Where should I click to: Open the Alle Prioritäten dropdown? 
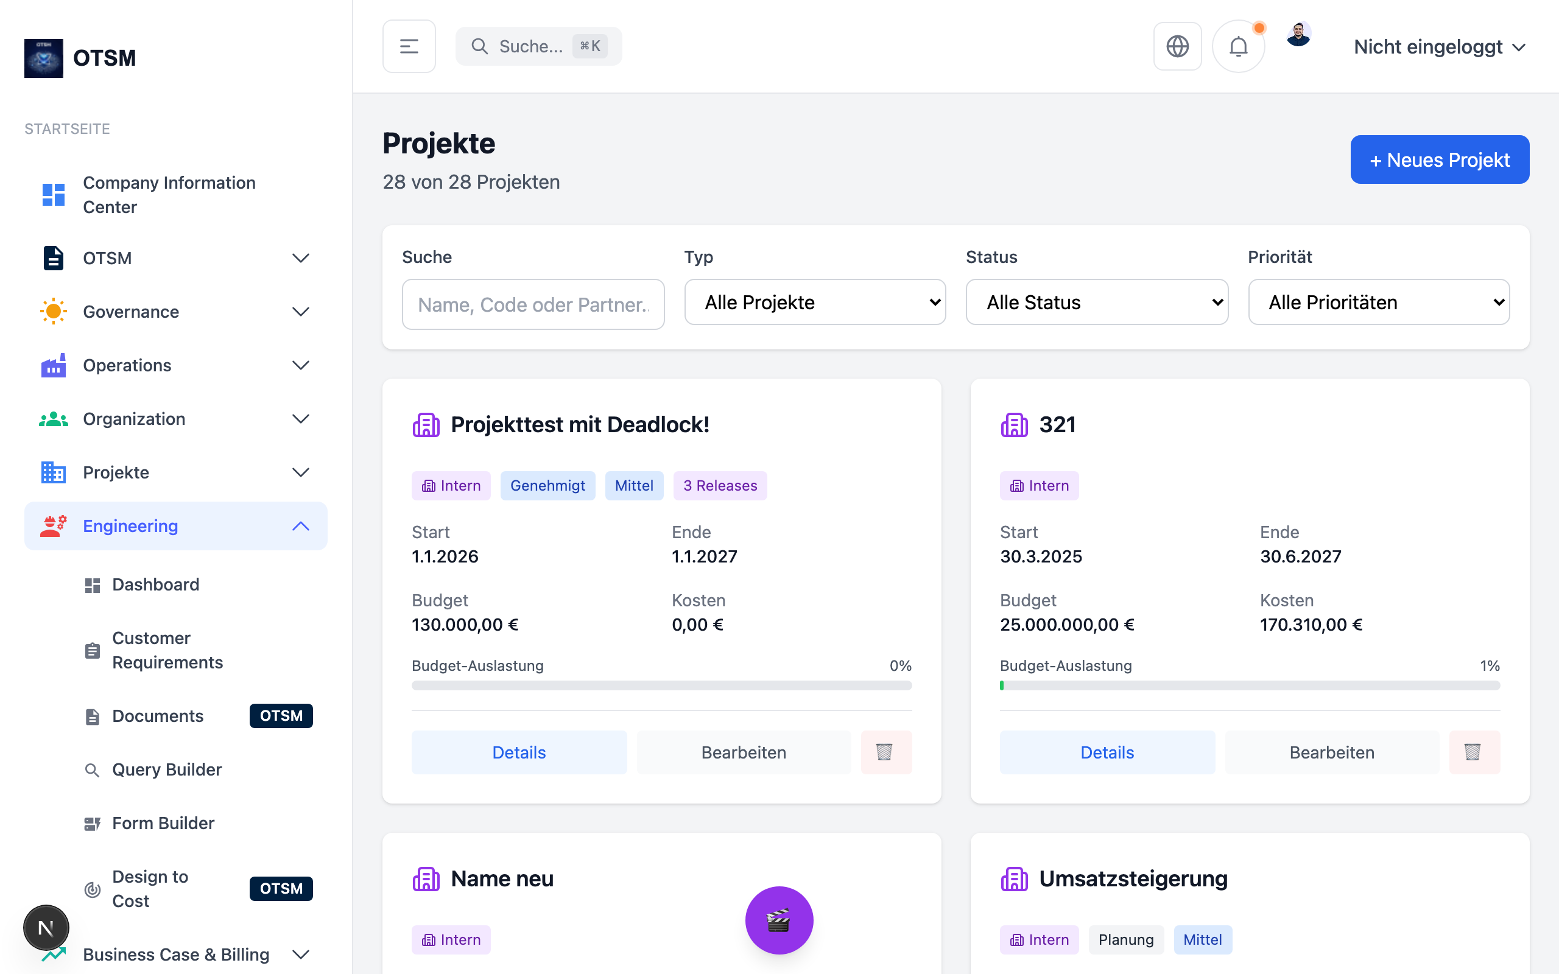coord(1379,302)
